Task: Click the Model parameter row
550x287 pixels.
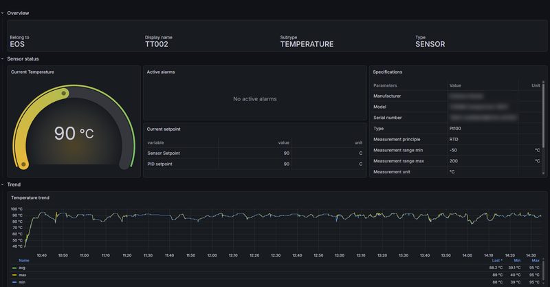Action: [x=456, y=107]
